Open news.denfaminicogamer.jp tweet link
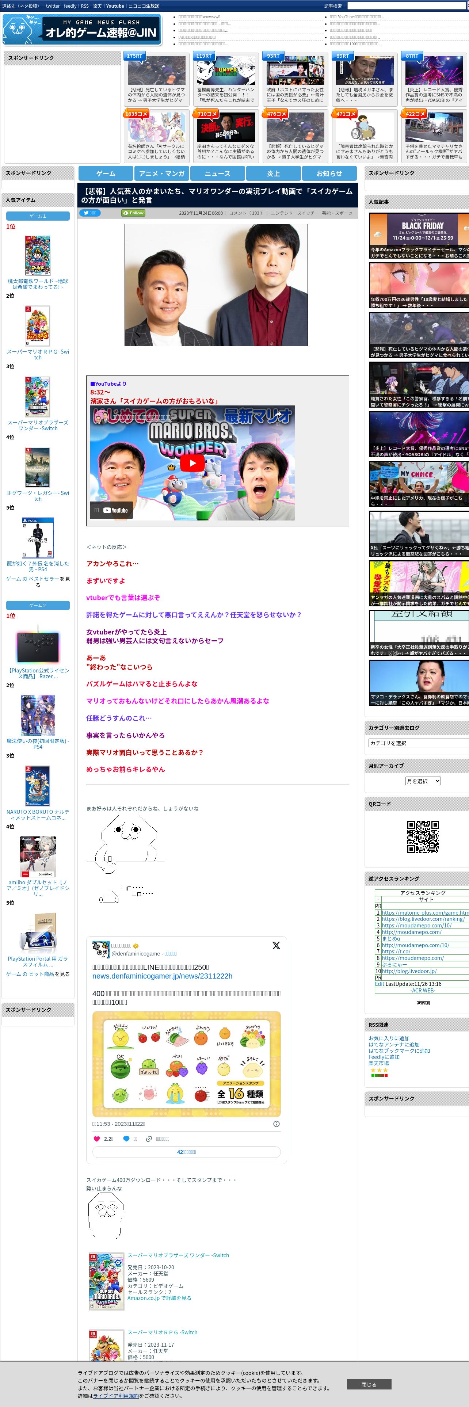 point(162,976)
